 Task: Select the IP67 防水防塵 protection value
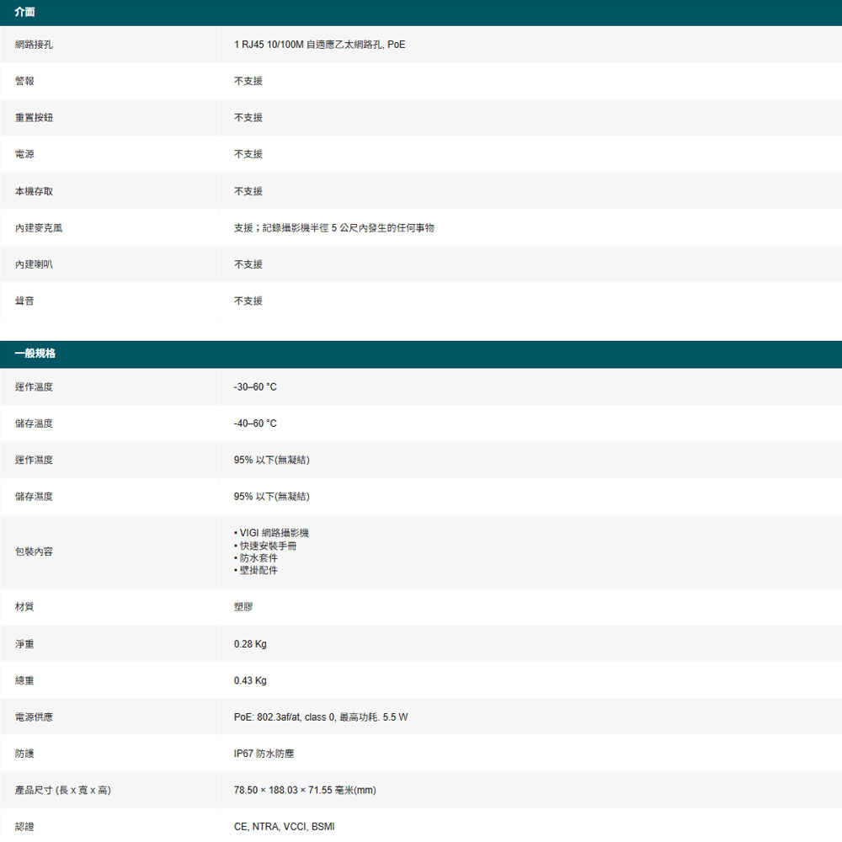264,754
